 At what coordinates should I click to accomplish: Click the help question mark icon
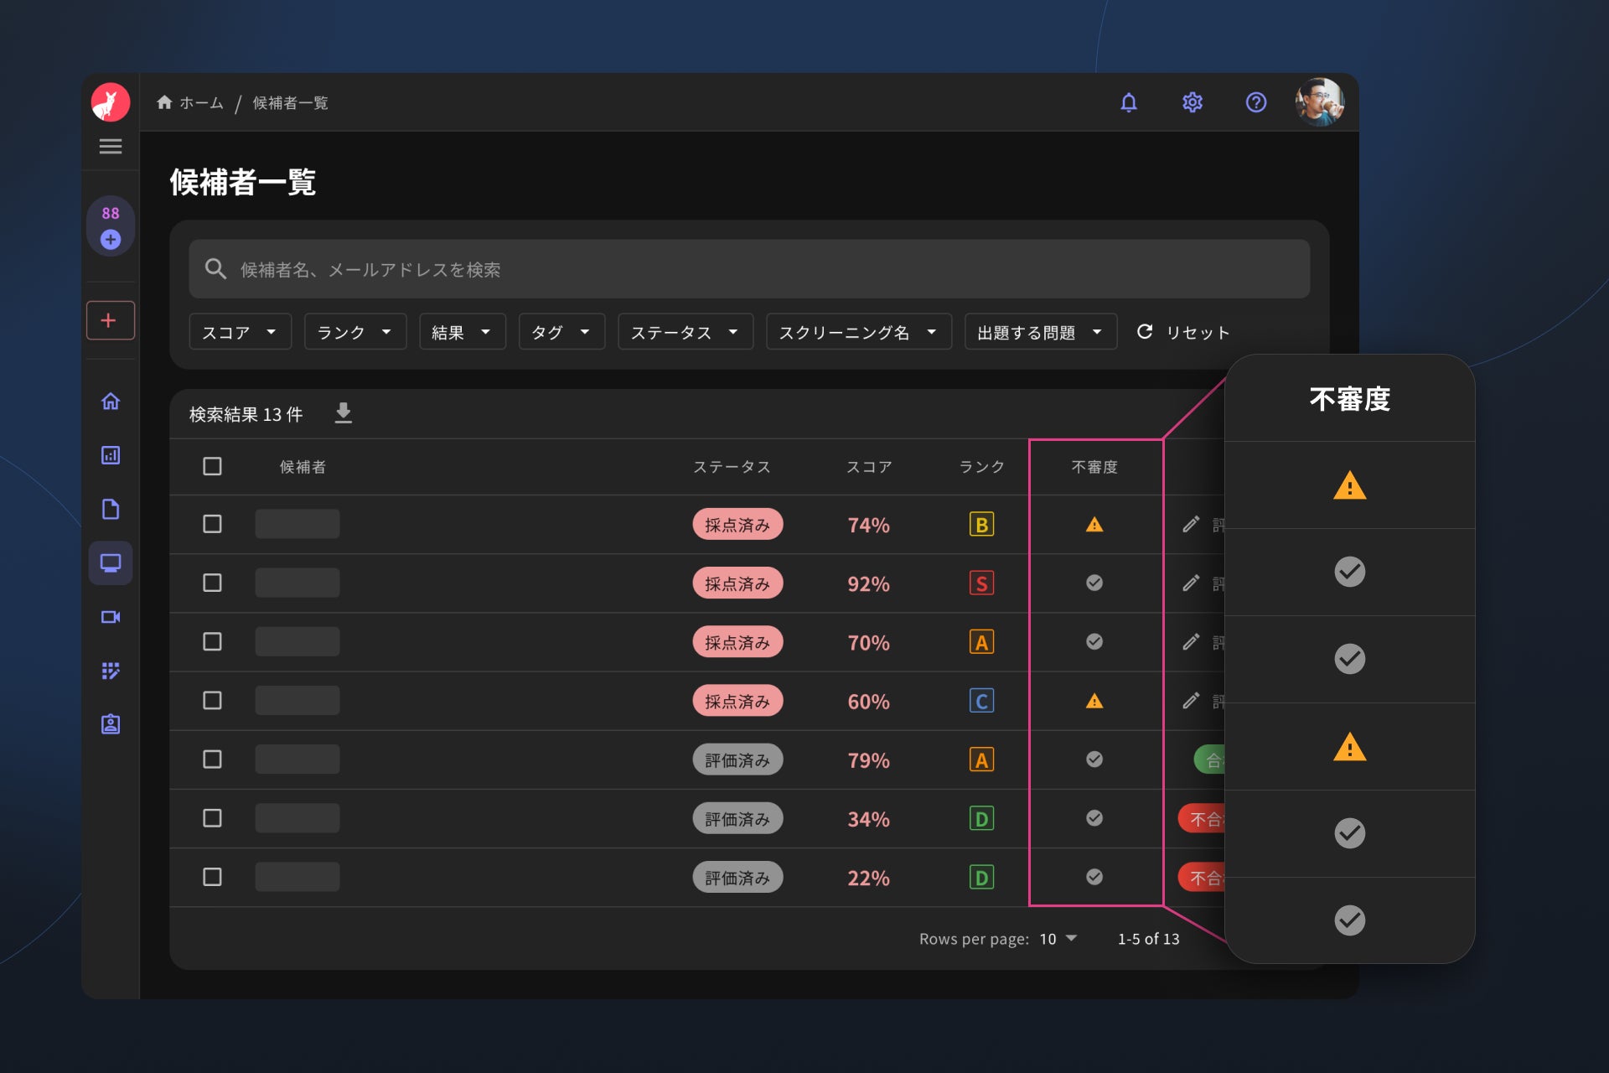pyautogui.click(x=1255, y=102)
